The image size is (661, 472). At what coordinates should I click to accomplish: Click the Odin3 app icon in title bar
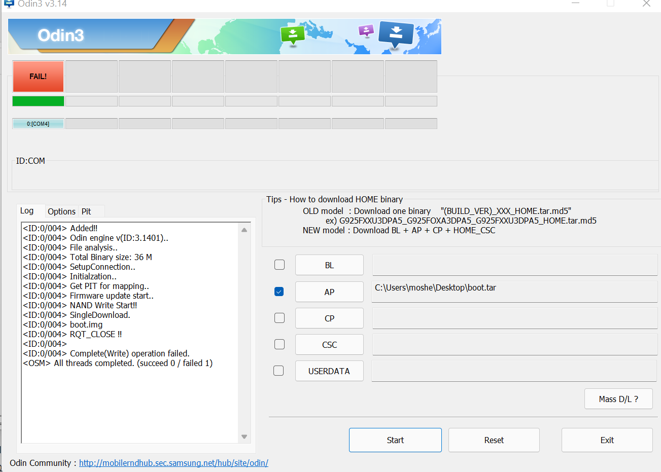coord(9,4)
